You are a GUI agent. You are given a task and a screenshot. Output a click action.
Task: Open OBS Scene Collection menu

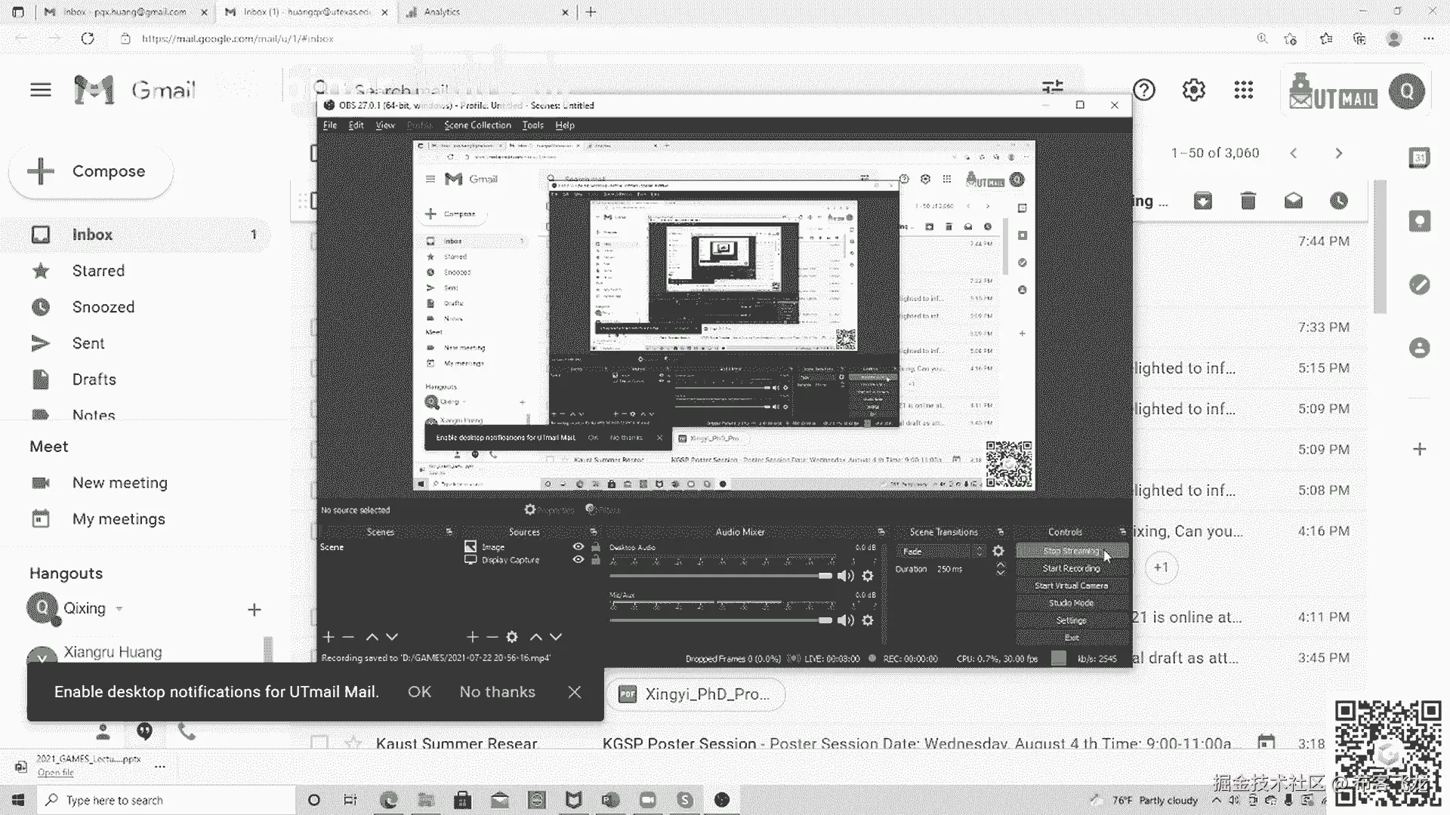point(477,125)
